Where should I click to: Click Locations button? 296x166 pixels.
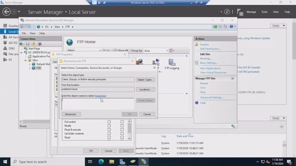(146, 89)
